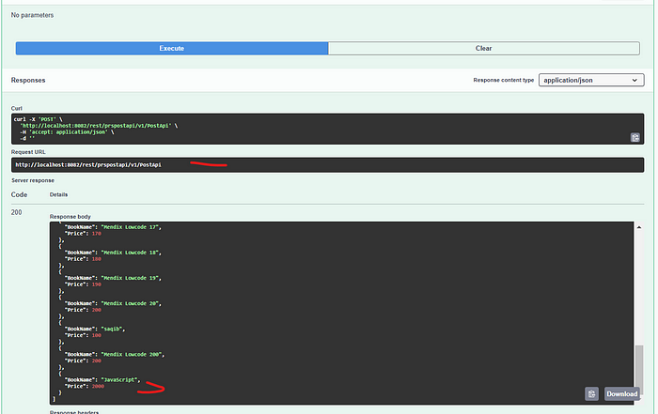Click the Responses section header

click(28, 81)
